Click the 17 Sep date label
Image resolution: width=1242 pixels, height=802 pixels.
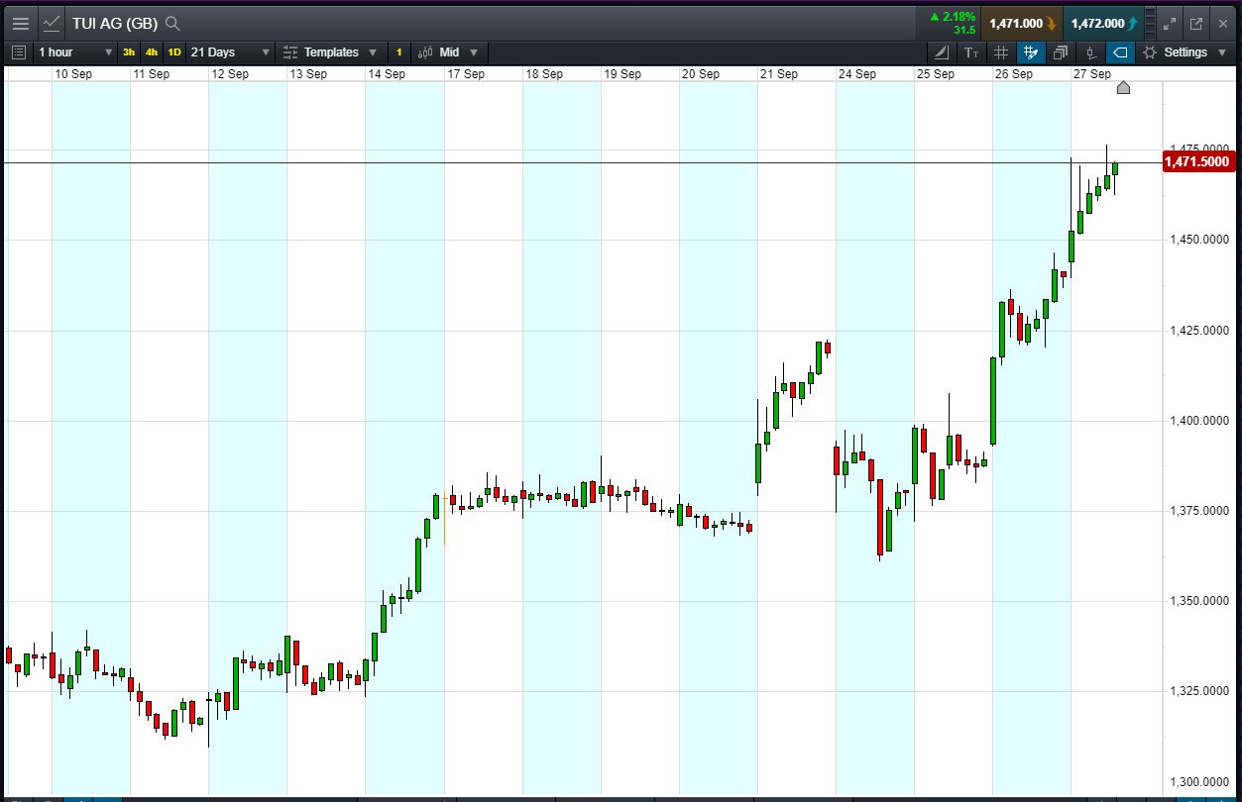466,74
